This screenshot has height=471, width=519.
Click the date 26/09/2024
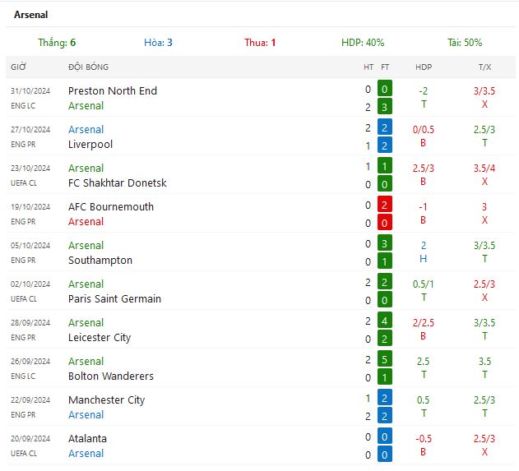pyautogui.click(x=30, y=362)
